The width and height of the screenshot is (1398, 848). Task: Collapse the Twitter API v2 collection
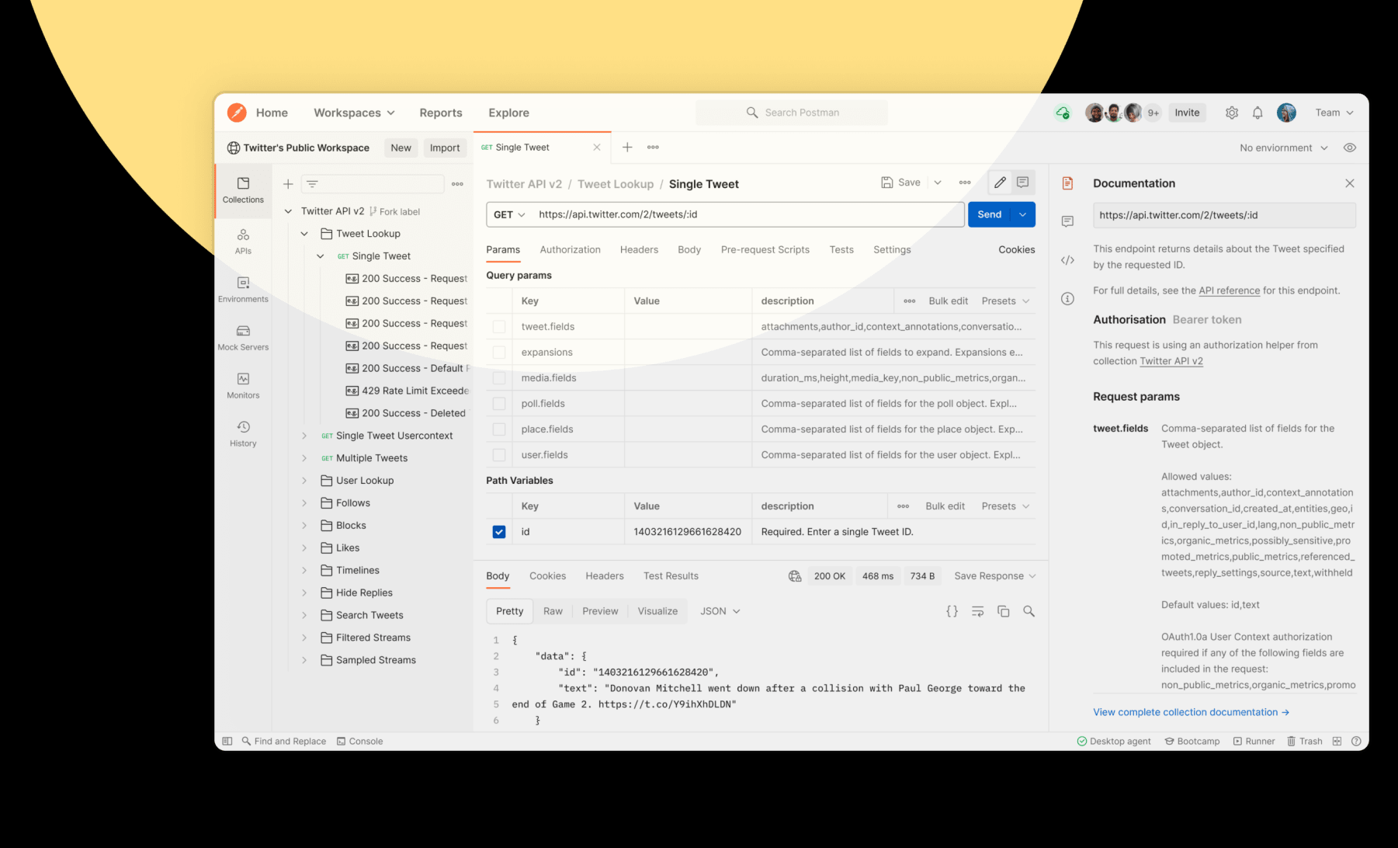click(x=288, y=211)
